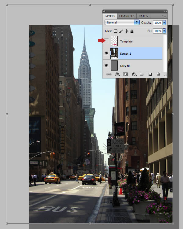This screenshot has width=183, height=229.
Task: Switch to the Layers tab
Action: click(x=110, y=16)
